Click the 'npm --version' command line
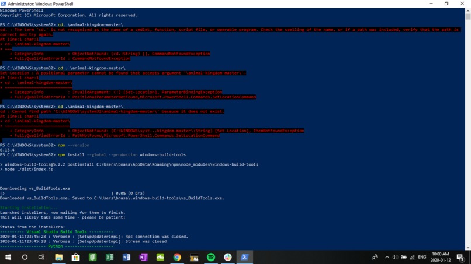 coord(44,145)
